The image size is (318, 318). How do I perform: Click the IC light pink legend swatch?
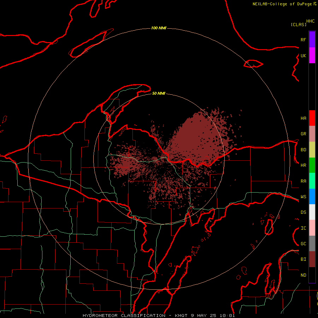pyautogui.click(x=312, y=228)
